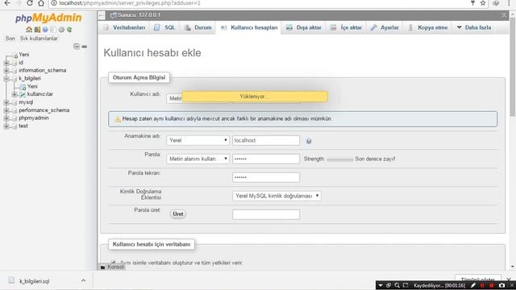Reload navigation panel green icon
Image resolution: width=516 pixels, height=290 pixels.
point(69,30)
